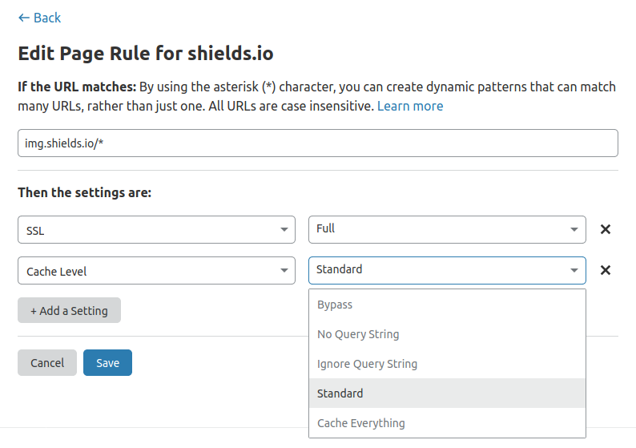The image size is (636, 448).
Task: Click the Cache Level dropdown arrow
Action: coord(284,271)
